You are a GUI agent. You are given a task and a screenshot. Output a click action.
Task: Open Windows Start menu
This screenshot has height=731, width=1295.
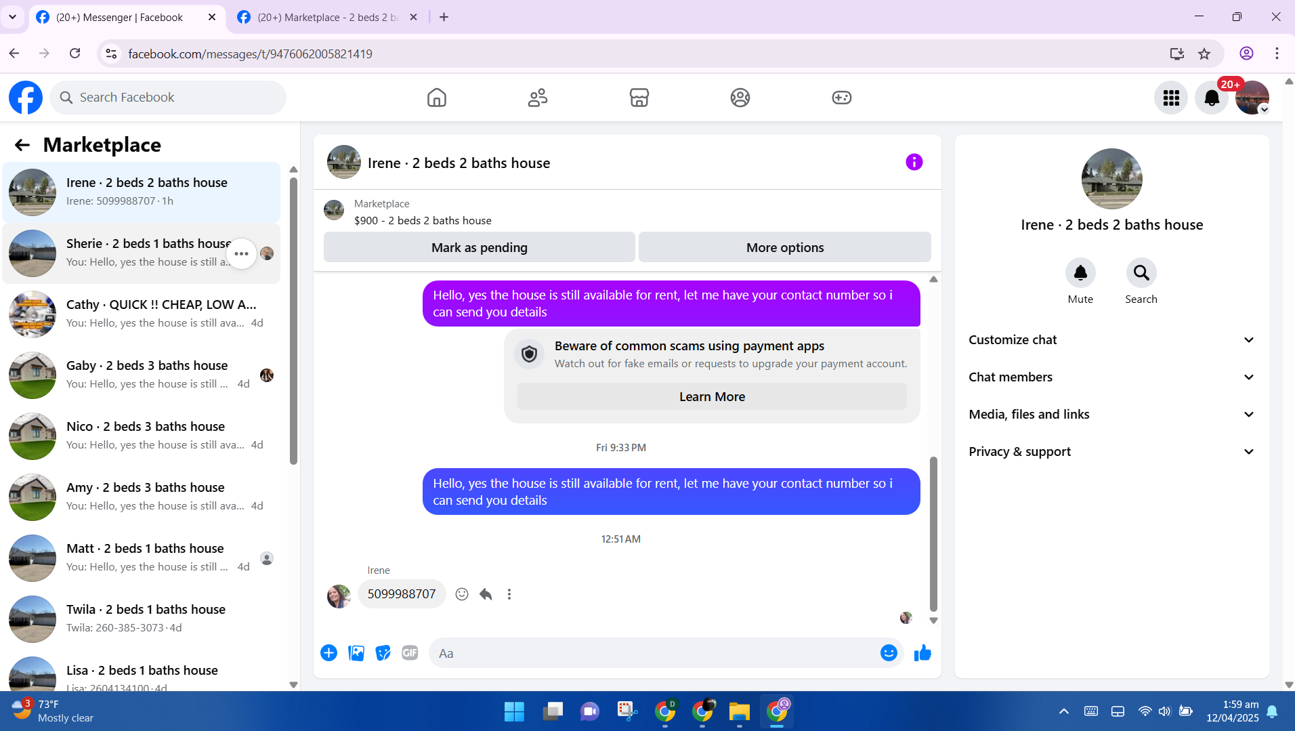pos(514,711)
